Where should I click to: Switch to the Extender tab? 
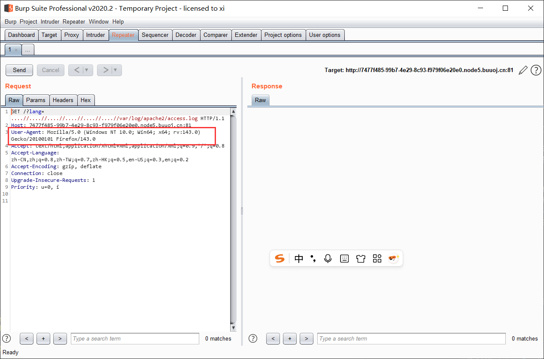pyautogui.click(x=246, y=35)
